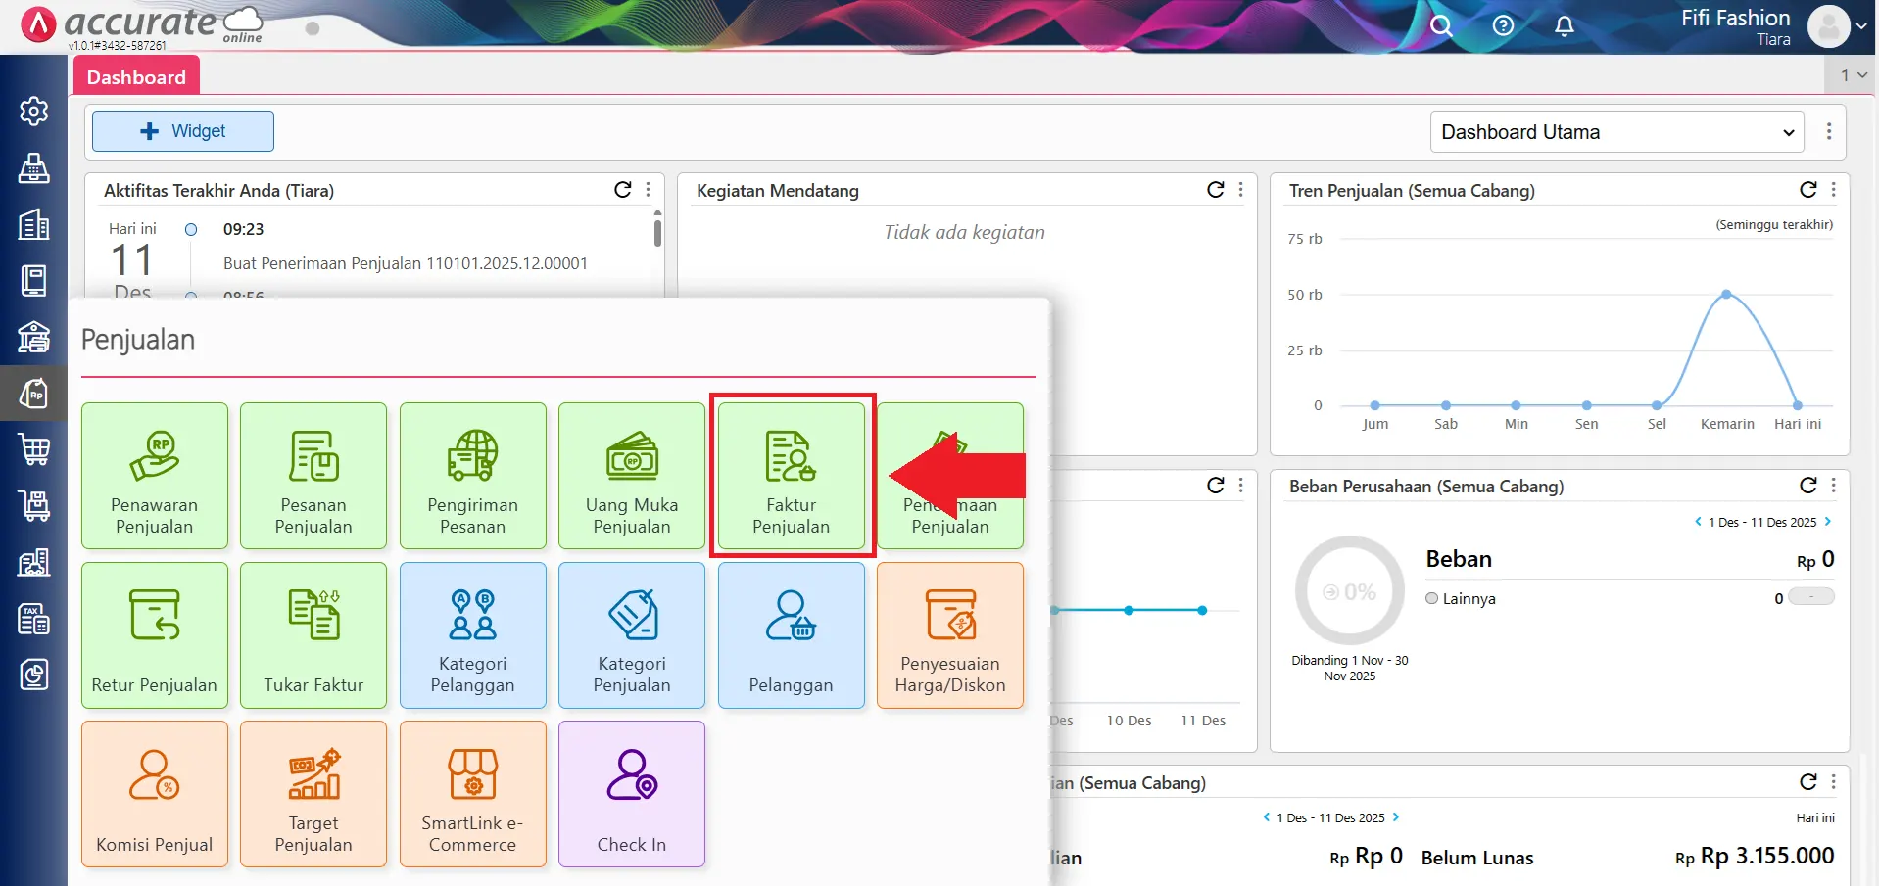Open the tab counter dropdown
The image size is (1879, 886).
pos(1853,75)
